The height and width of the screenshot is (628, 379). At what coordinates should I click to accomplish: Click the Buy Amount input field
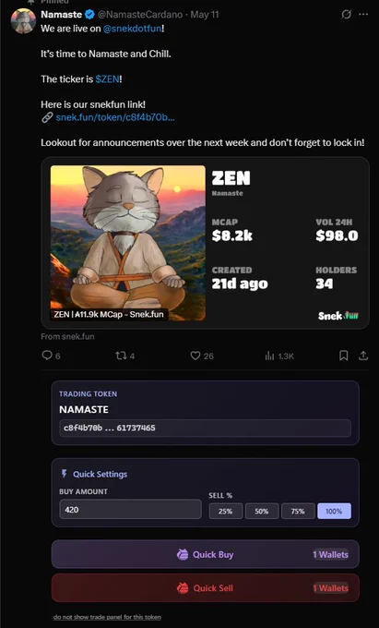click(130, 510)
